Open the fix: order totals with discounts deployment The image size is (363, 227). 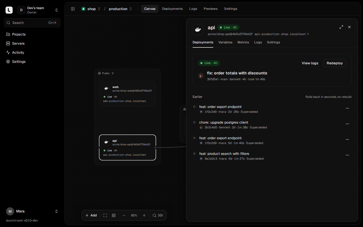(x=237, y=73)
